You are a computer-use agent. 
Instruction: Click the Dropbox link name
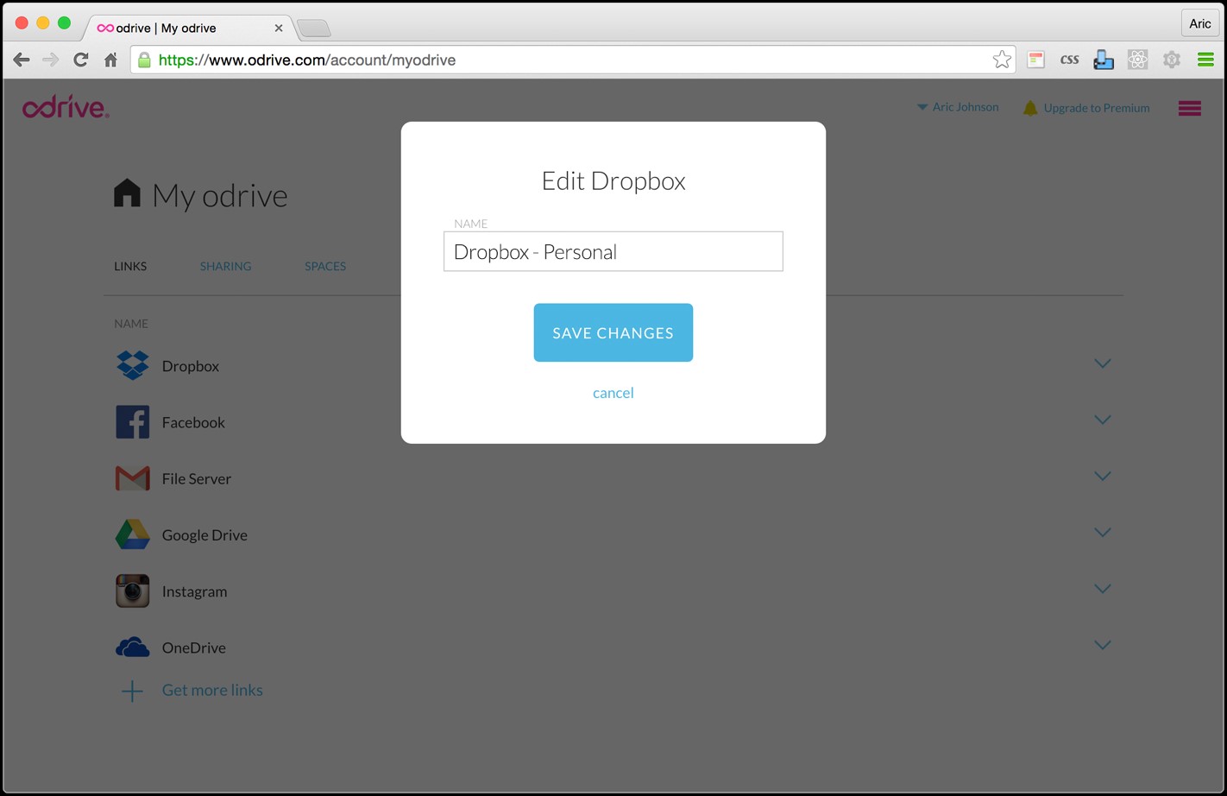[x=191, y=366]
